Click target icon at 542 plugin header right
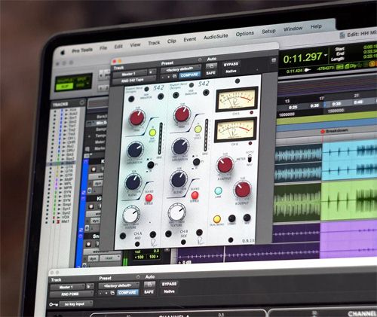 pos(274,60)
